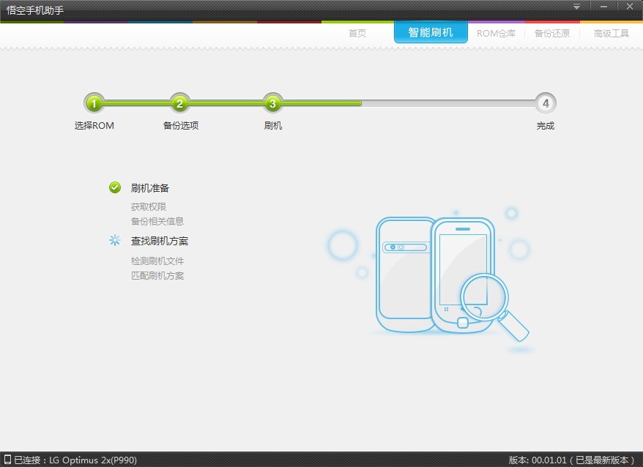Close the 悟空手机助手 window
643x467 pixels.
pyautogui.click(x=630, y=6)
